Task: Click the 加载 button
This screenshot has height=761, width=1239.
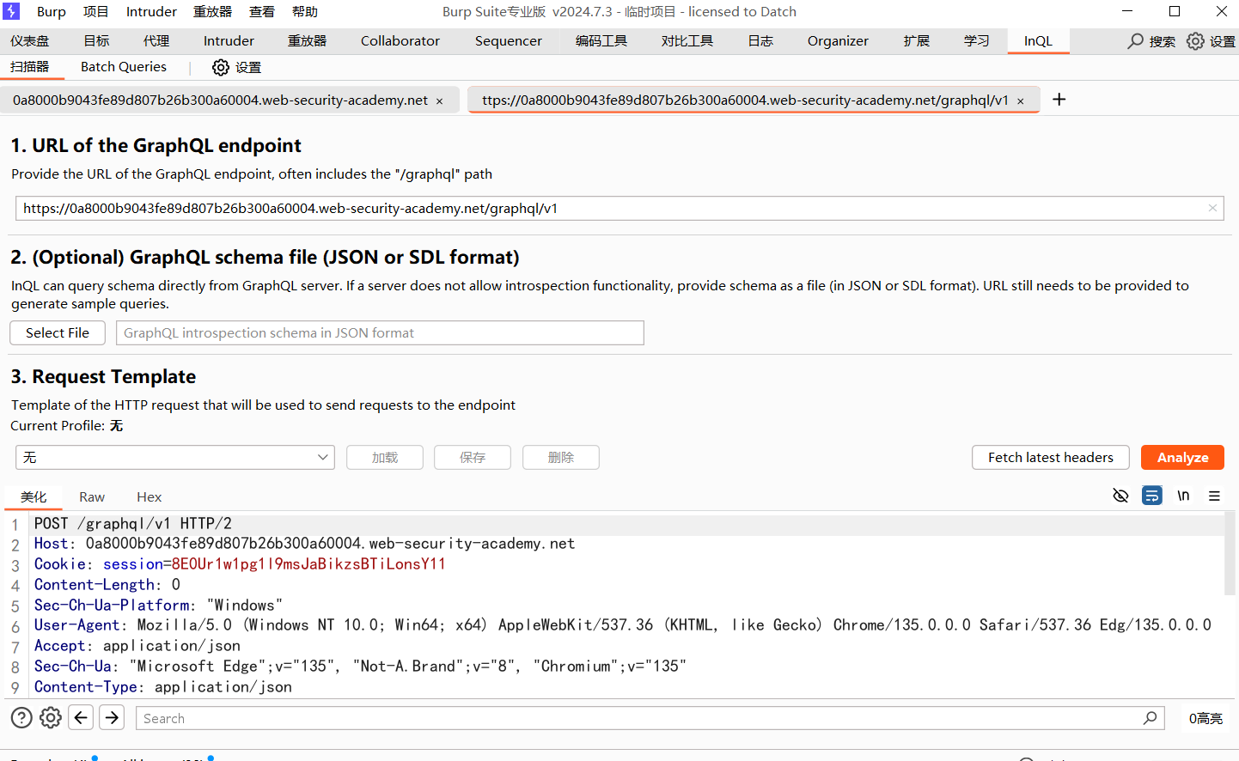Action: (385, 458)
